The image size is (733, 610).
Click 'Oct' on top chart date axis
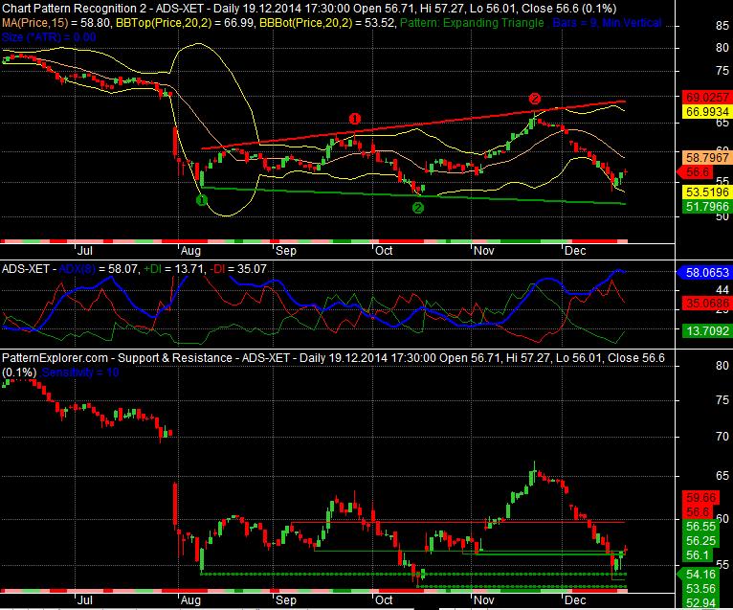pyautogui.click(x=384, y=251)
